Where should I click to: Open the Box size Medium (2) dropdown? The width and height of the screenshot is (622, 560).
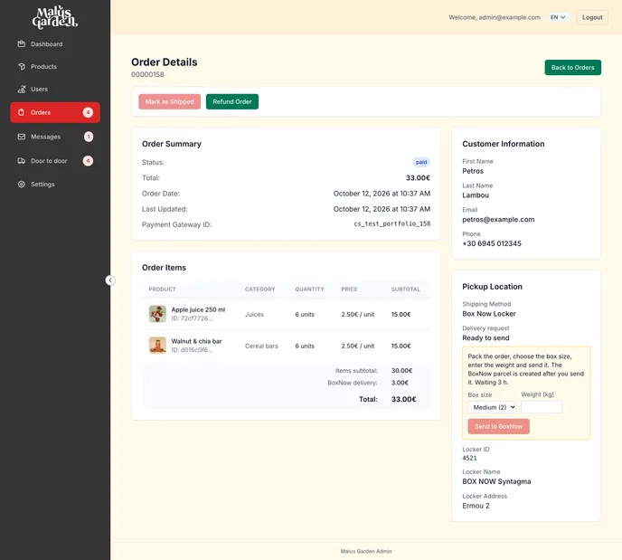492,407
